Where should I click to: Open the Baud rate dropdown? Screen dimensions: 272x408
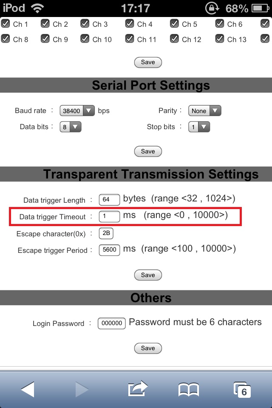tap(77, 110)
